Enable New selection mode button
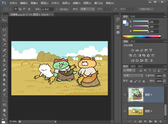Image resolution: width=168 pixels, height=124 pixels. click(x=16, y=9)
